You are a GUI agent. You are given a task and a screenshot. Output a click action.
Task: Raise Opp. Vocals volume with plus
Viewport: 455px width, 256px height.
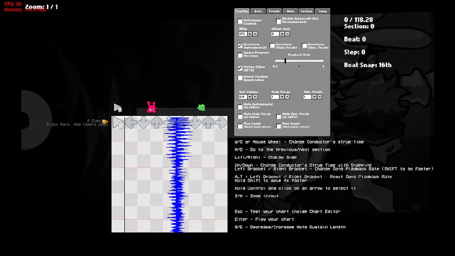314,97
